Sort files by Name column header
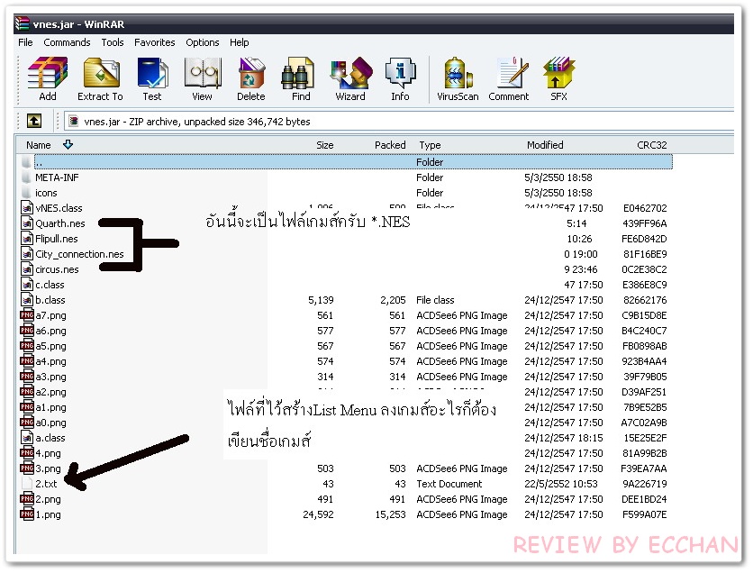Image resolution: width=753 pixels, height=573 pixels. [x=39, y=145]
